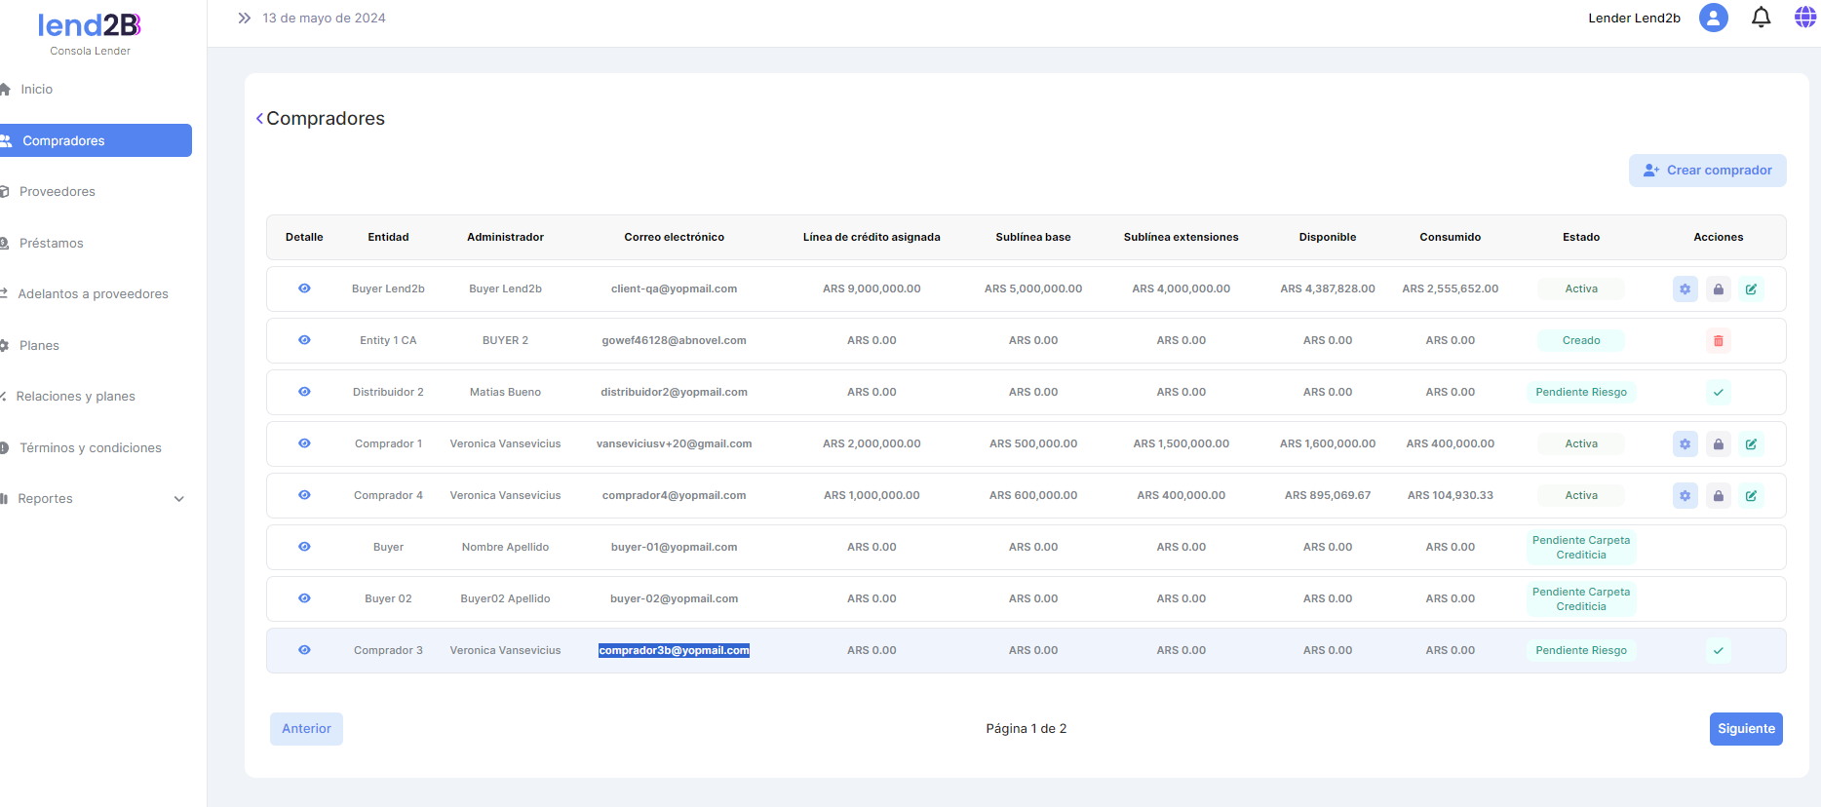Click the Crear comprador button
This screenshot has width=1821, height=807.
(x=1707, y=171)
